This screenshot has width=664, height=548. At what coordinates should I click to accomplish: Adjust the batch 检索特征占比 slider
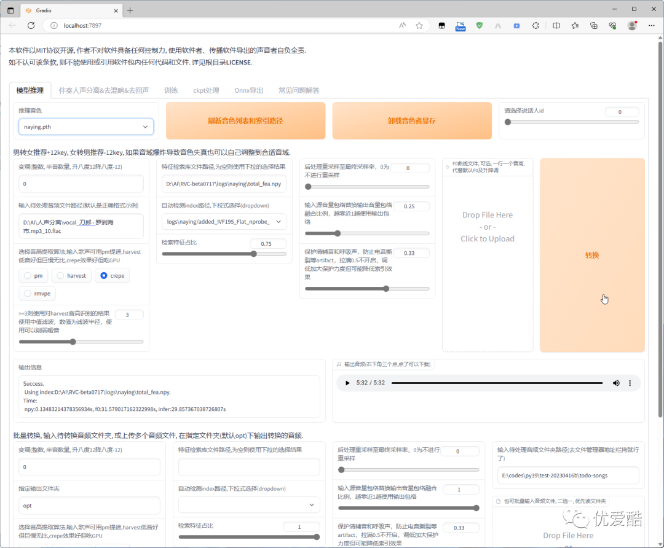pos(249,537)
